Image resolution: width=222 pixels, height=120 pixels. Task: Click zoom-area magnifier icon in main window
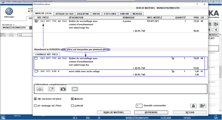click(11, 35)
